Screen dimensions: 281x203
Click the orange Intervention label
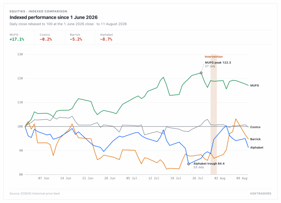pos(214,57)
